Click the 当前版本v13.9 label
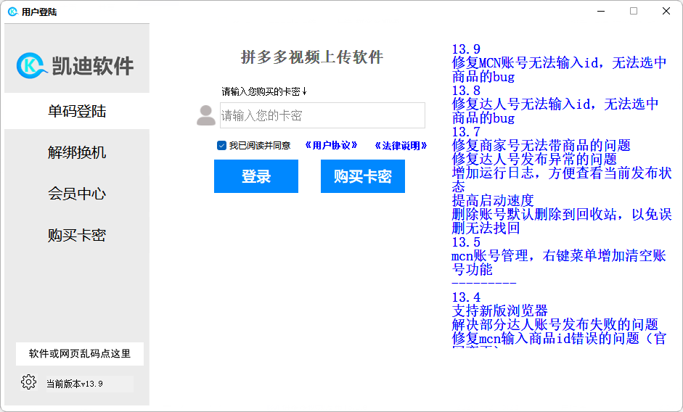Viewport: 683px width, 412px height. click(75, 384)
